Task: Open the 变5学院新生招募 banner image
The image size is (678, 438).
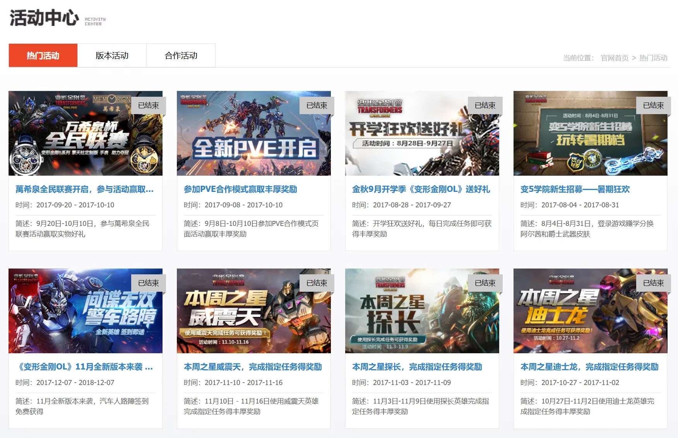Action: (591, 133)
